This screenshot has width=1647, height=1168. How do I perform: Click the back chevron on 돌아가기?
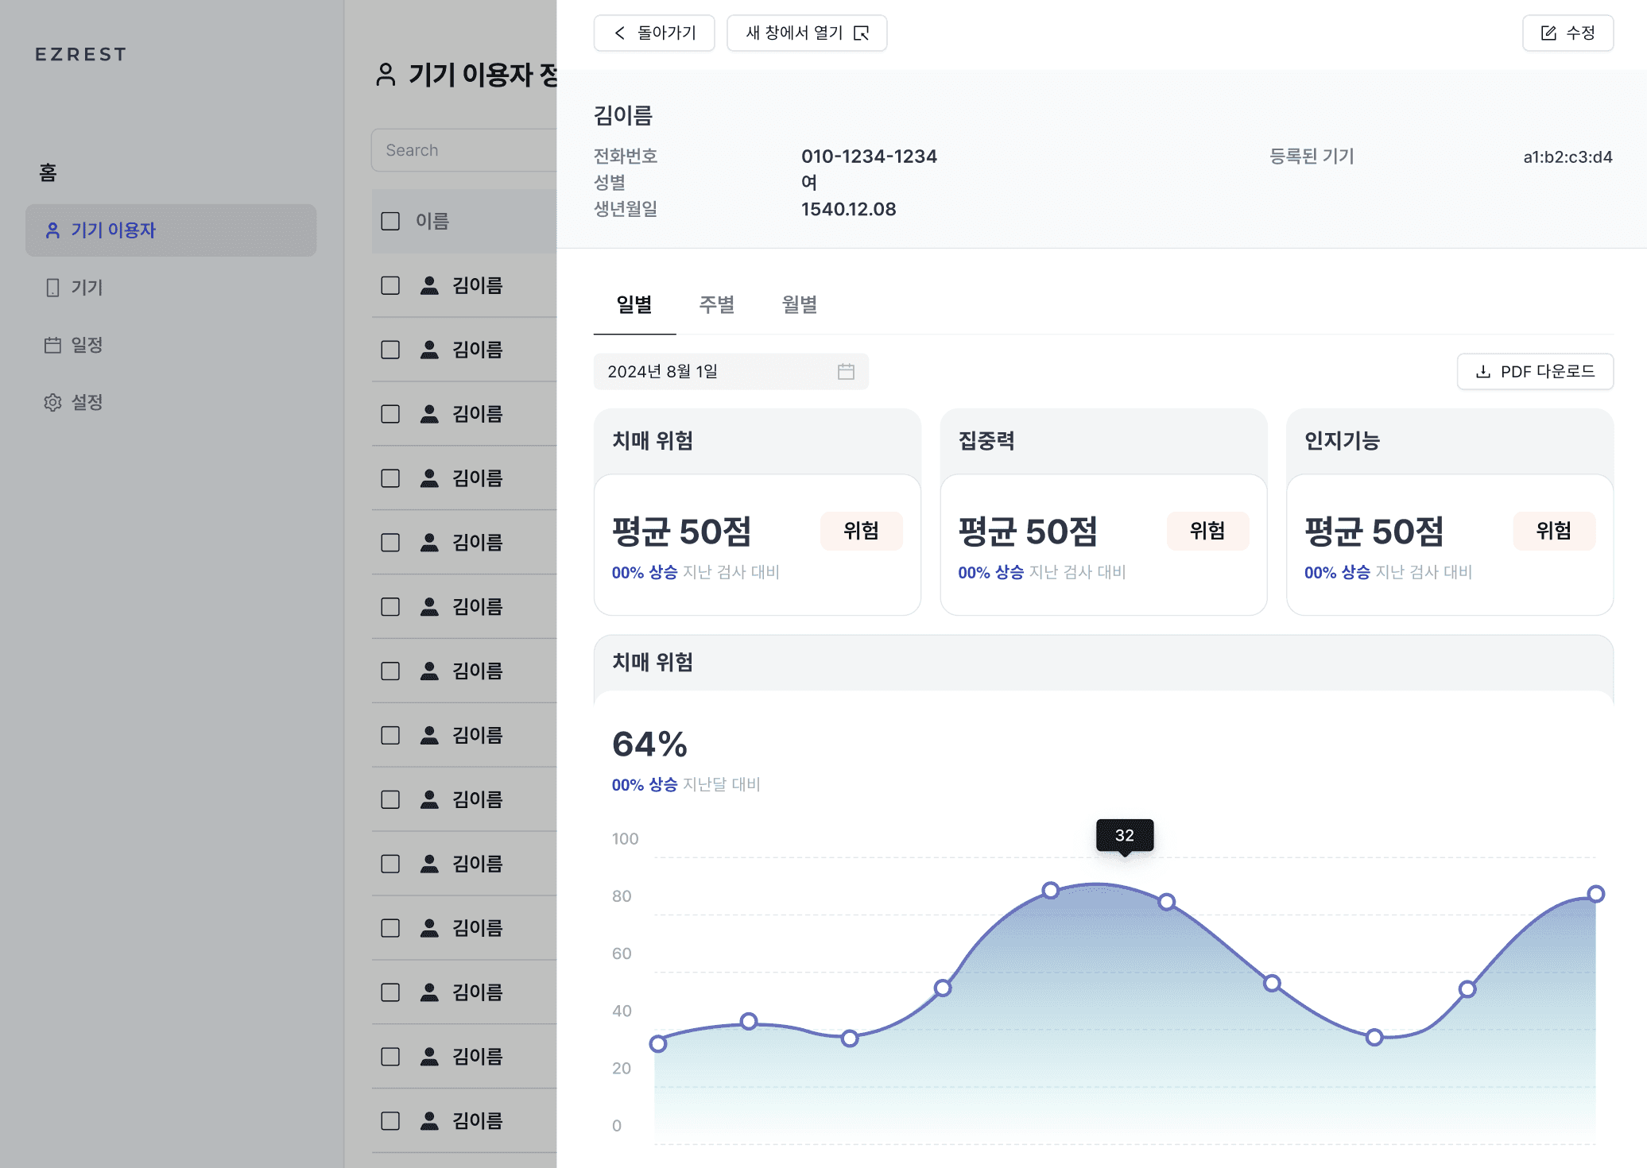pyautogui.click(x=620, y=33)
